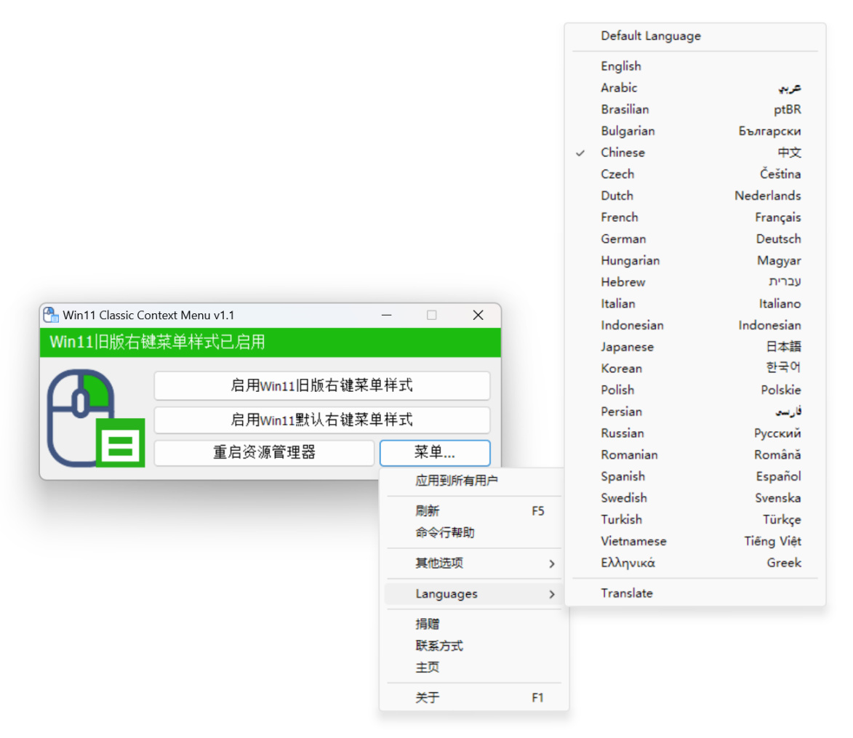Close the Win11 Classic Context Menu window
This screenshot has width=853, height=738.
click(478, 316)
